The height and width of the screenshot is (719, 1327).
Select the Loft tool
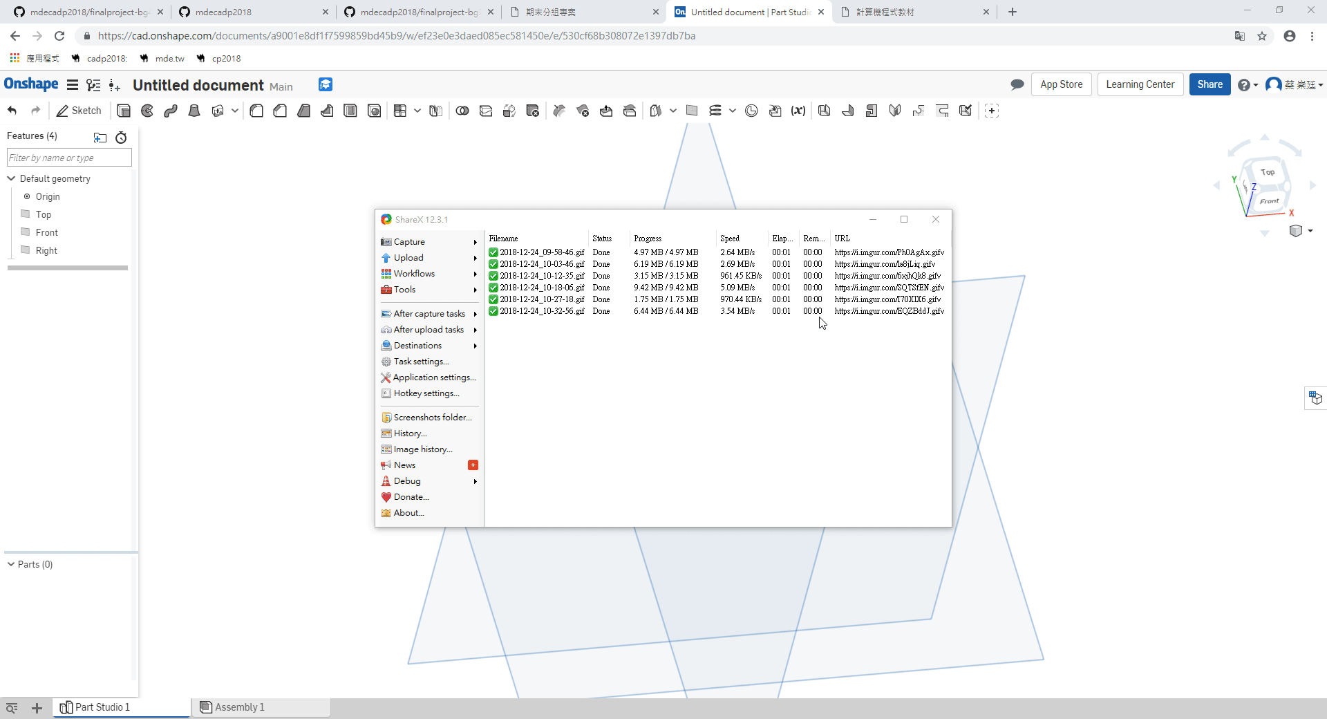coord(194,111)
